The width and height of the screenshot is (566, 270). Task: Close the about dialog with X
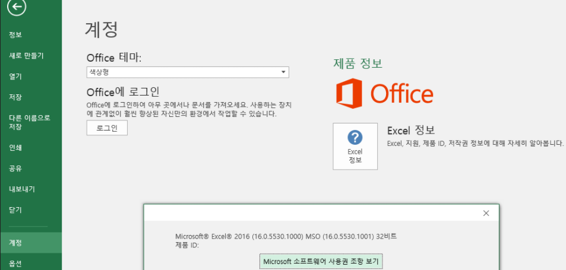pyautogui.click(x=486, y=214)
